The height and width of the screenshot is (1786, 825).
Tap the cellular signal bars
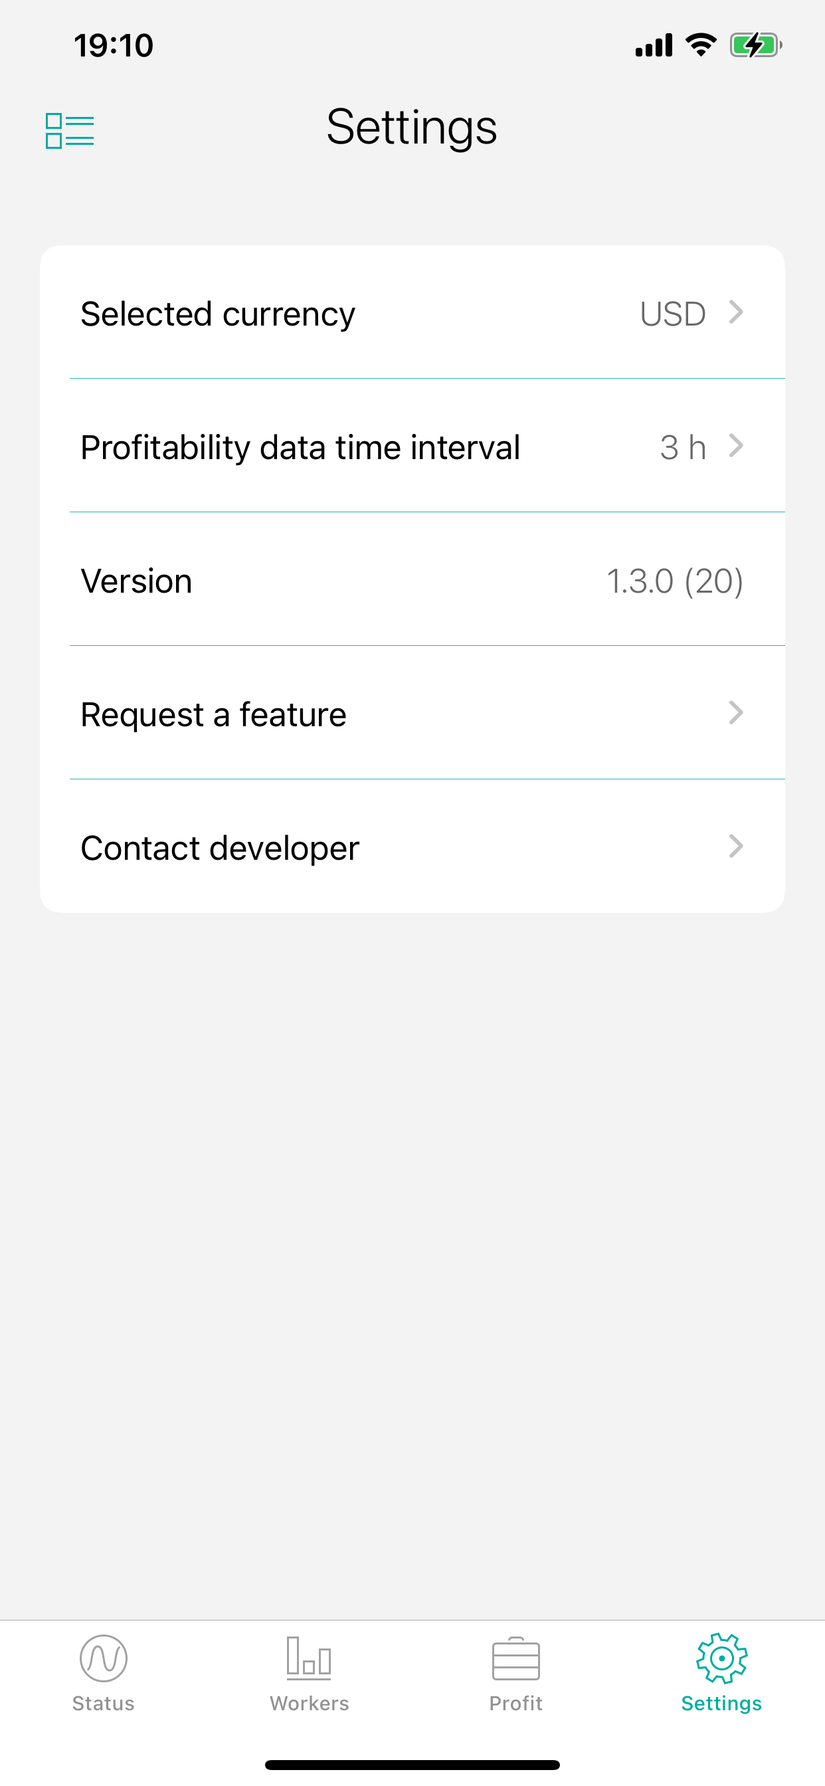[x=654, y=46]
